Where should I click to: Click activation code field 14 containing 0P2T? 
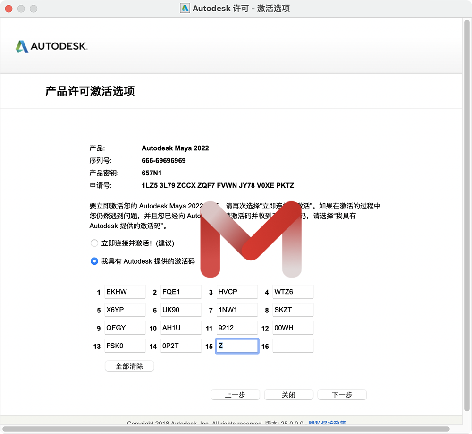pyautogui.click(x=181, y=346)
